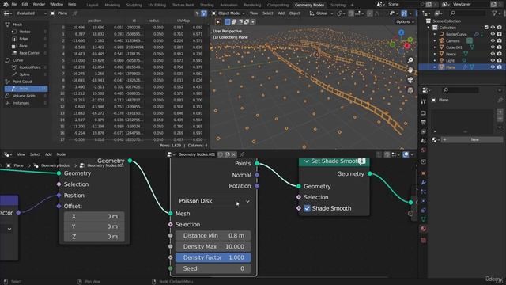Toggle Plane render camera icon in outliner

(499, 66)
